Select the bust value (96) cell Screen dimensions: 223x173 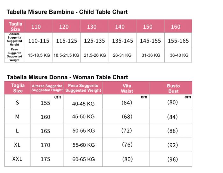click(172, 159)
